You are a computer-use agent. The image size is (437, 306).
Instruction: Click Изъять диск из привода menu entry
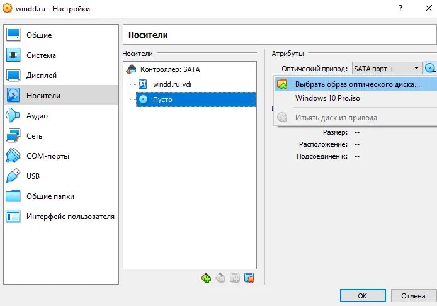(x=356, y=118)
